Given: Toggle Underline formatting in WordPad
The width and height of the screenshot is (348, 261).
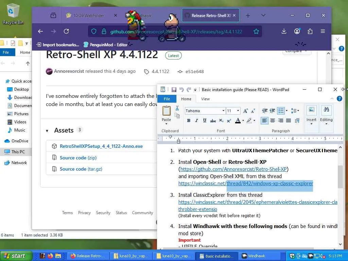Looking at the screenshot, I should (205, 121).
